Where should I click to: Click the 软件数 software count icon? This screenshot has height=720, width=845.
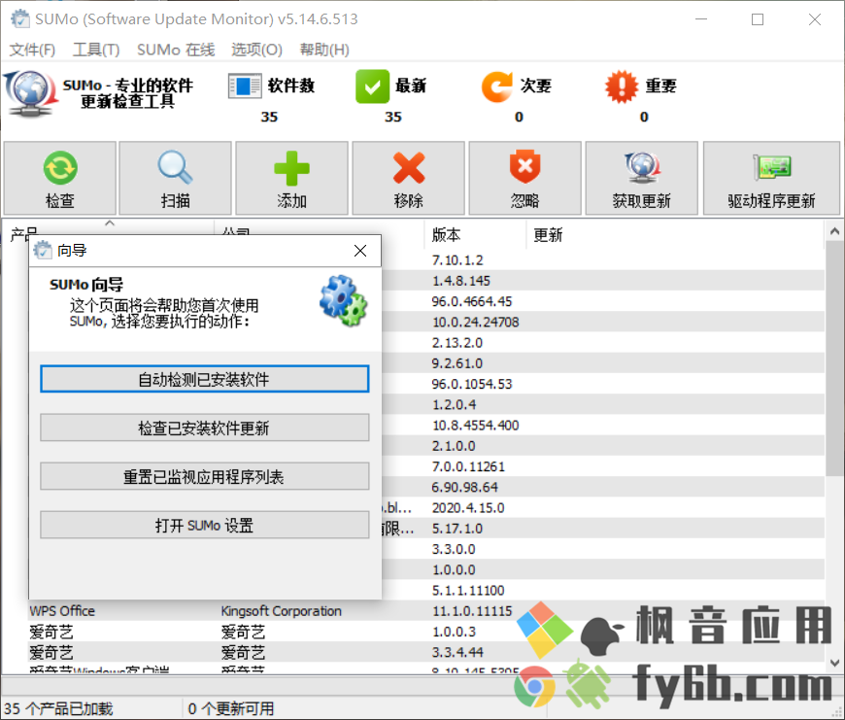pyautogui.click(x=245, y=86)
